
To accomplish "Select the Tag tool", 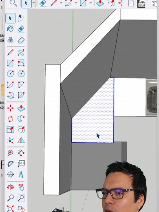I will coord(21,40).
